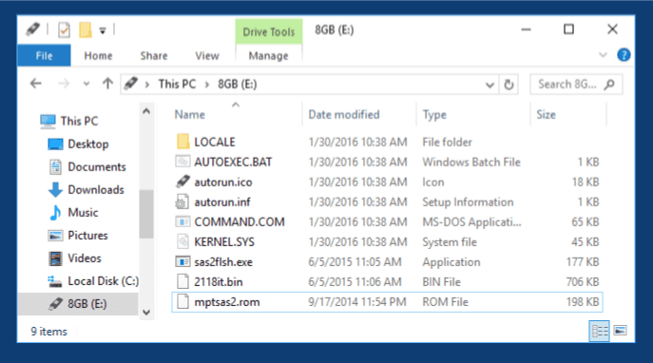Screen dimensions: 653x363
Task: Open the File menu tab
Action: tap(44, 56)
